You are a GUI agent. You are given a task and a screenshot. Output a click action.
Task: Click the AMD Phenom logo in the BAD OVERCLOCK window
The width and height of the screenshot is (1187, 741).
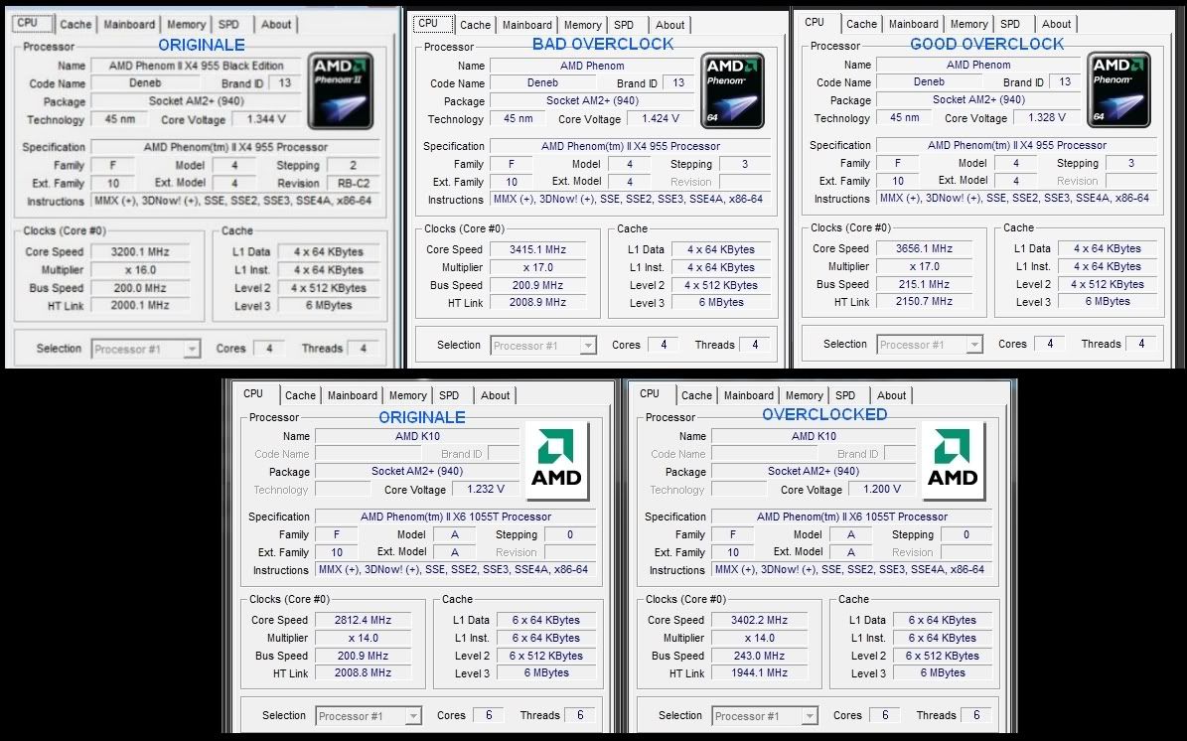[x=732, y=90]
